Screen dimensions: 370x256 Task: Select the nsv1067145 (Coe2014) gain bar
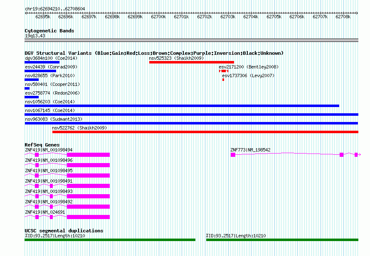pyautogui.click(x=191, y=115)
